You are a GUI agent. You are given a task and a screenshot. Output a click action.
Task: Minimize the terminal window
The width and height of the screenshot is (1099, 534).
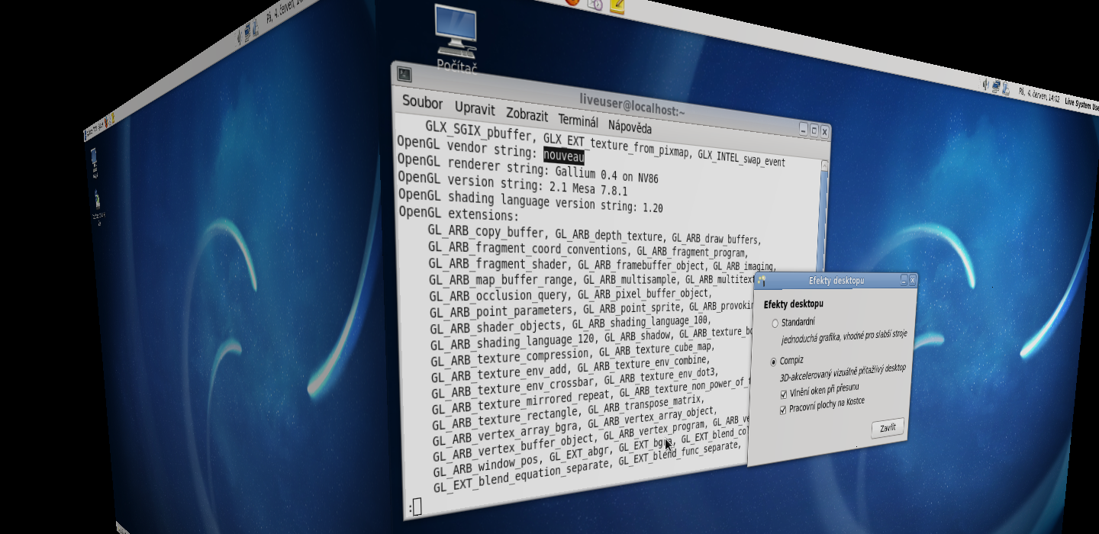804,129
